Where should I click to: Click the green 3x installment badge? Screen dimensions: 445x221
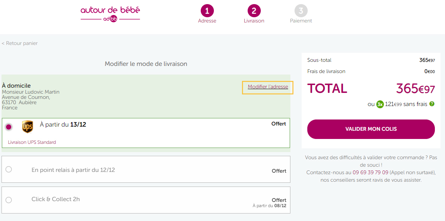[380, 104]
